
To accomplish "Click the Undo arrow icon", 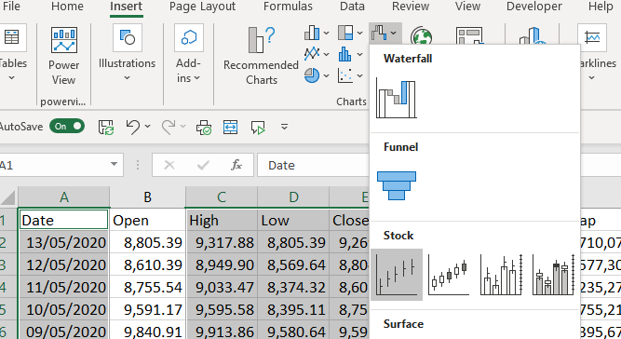I will click(x=133, y=127).
